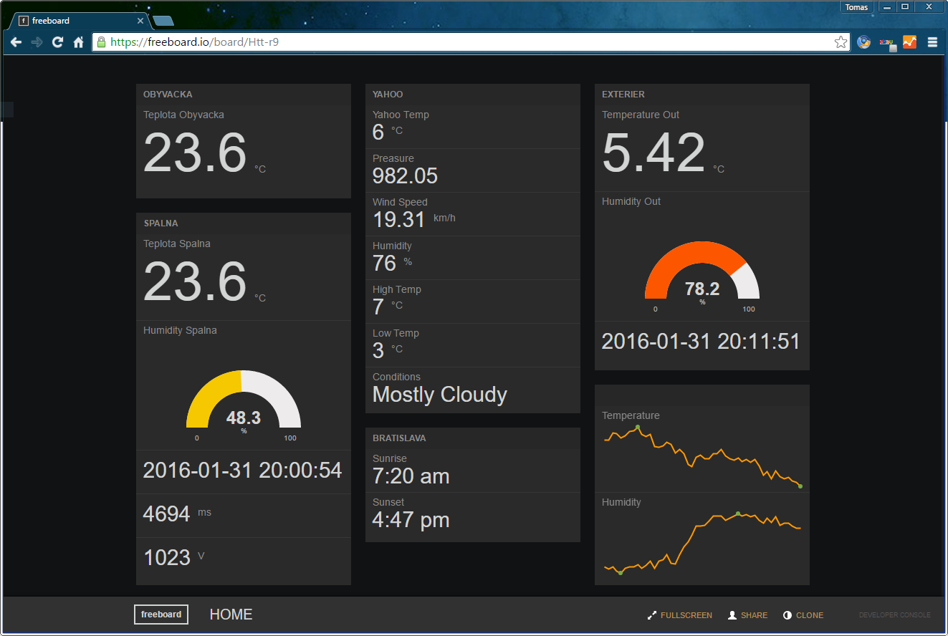Open the Chrome hamburger menu
The height and width of the screenshot is (636, 948).
(x=932, y=42)
